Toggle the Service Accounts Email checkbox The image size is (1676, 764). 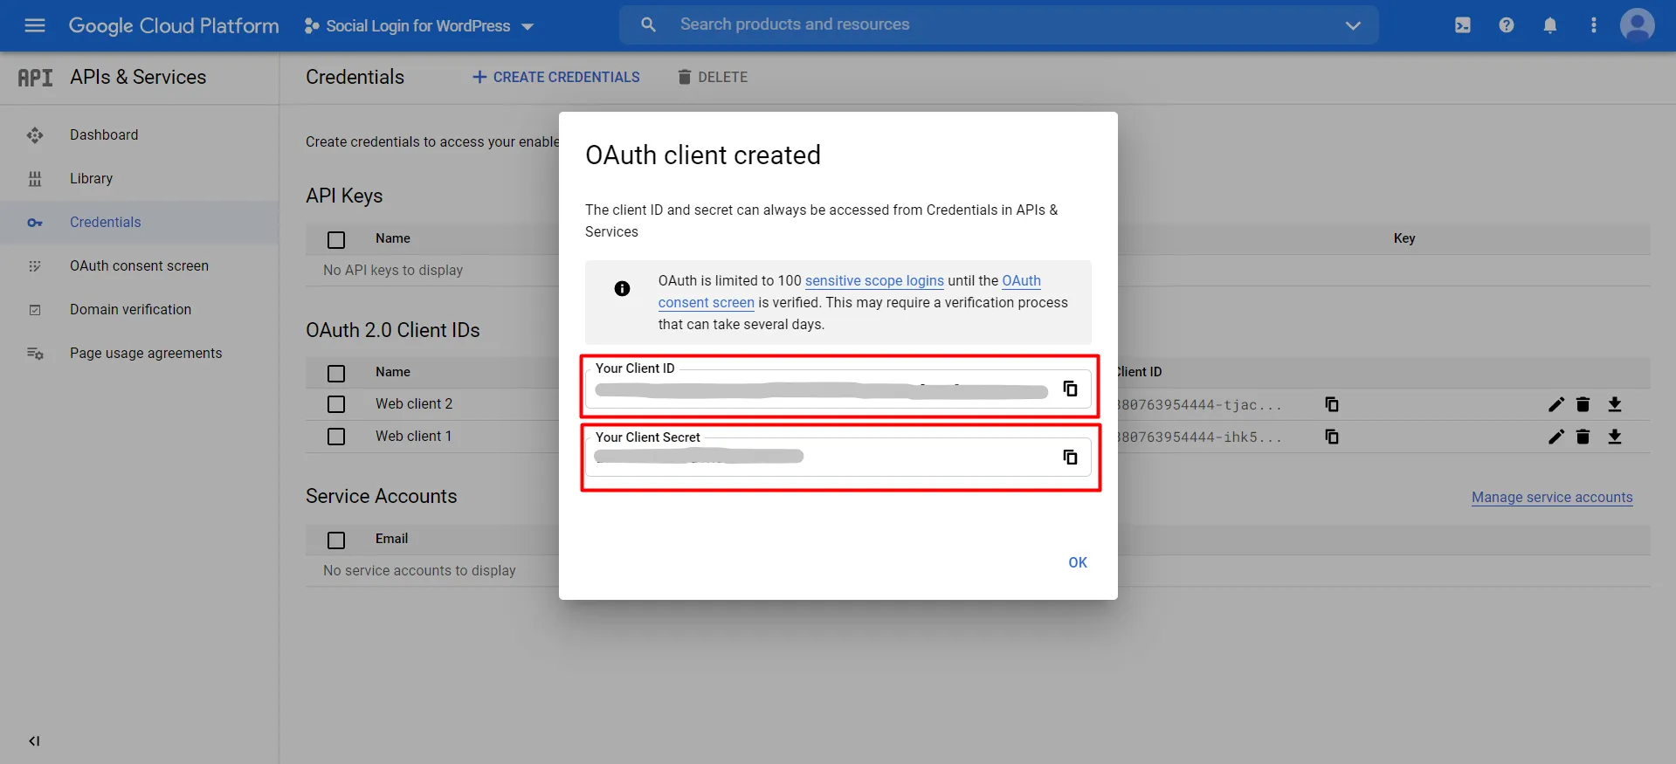[x=336, y=540]
